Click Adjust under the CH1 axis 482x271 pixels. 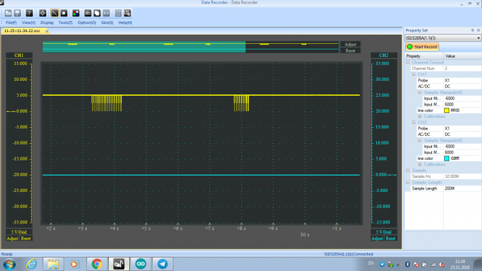(x=12, y=238)
